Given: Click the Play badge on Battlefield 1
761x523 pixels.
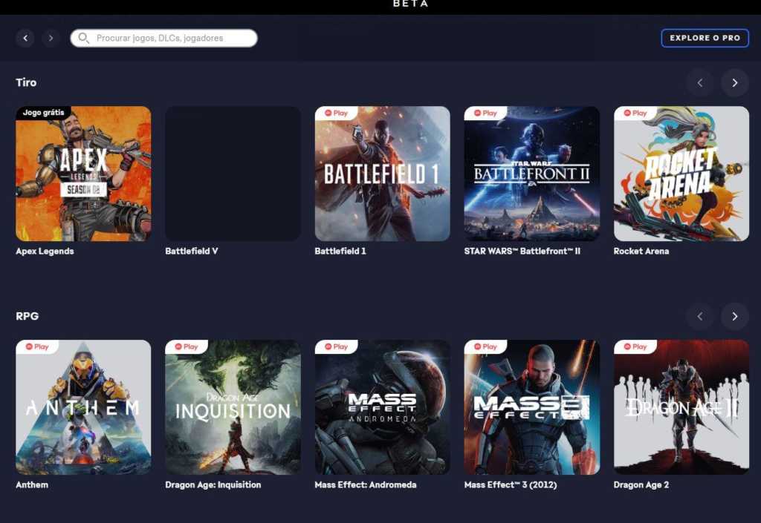Looking at the screenshot, I should (336, 113).
